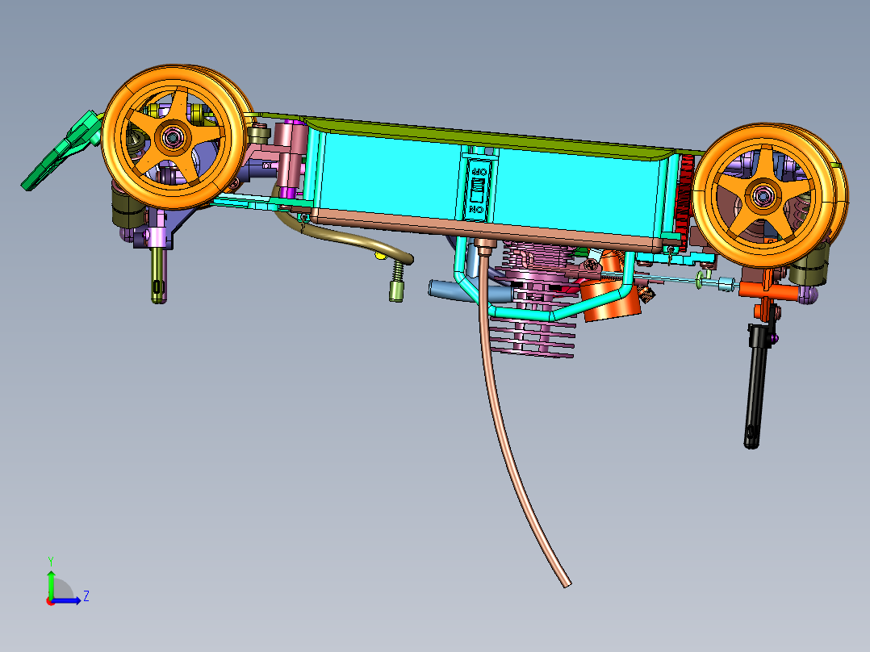Click the center hub nut of the right wheel
The image size is (870, 652).
click(x=763, y=196)
